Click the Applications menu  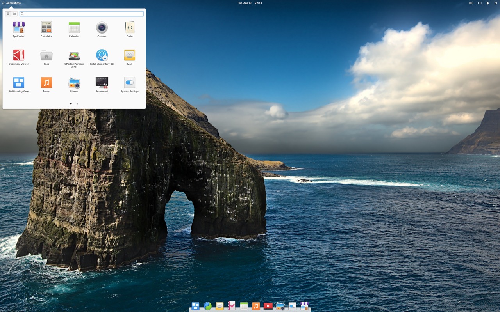[11, 3]
